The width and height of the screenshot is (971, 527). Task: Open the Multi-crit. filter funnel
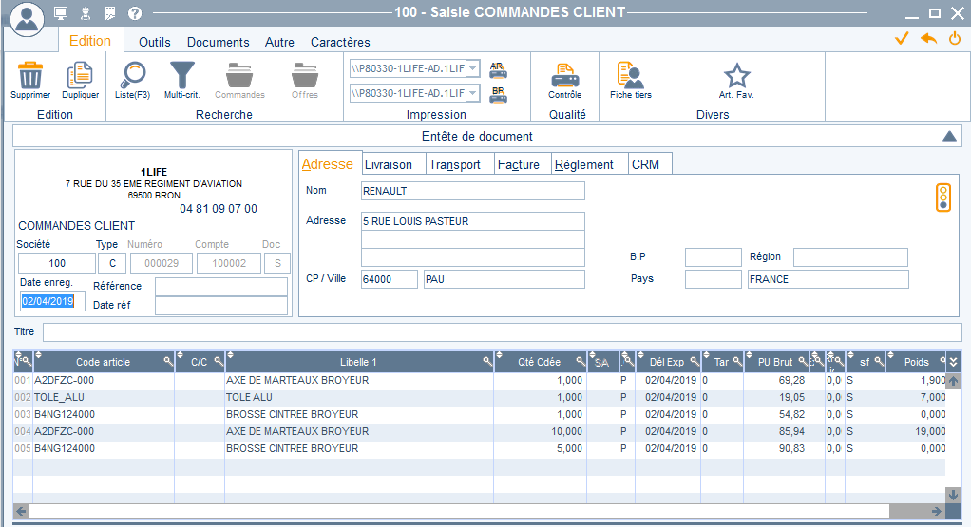tap(182, 75)
